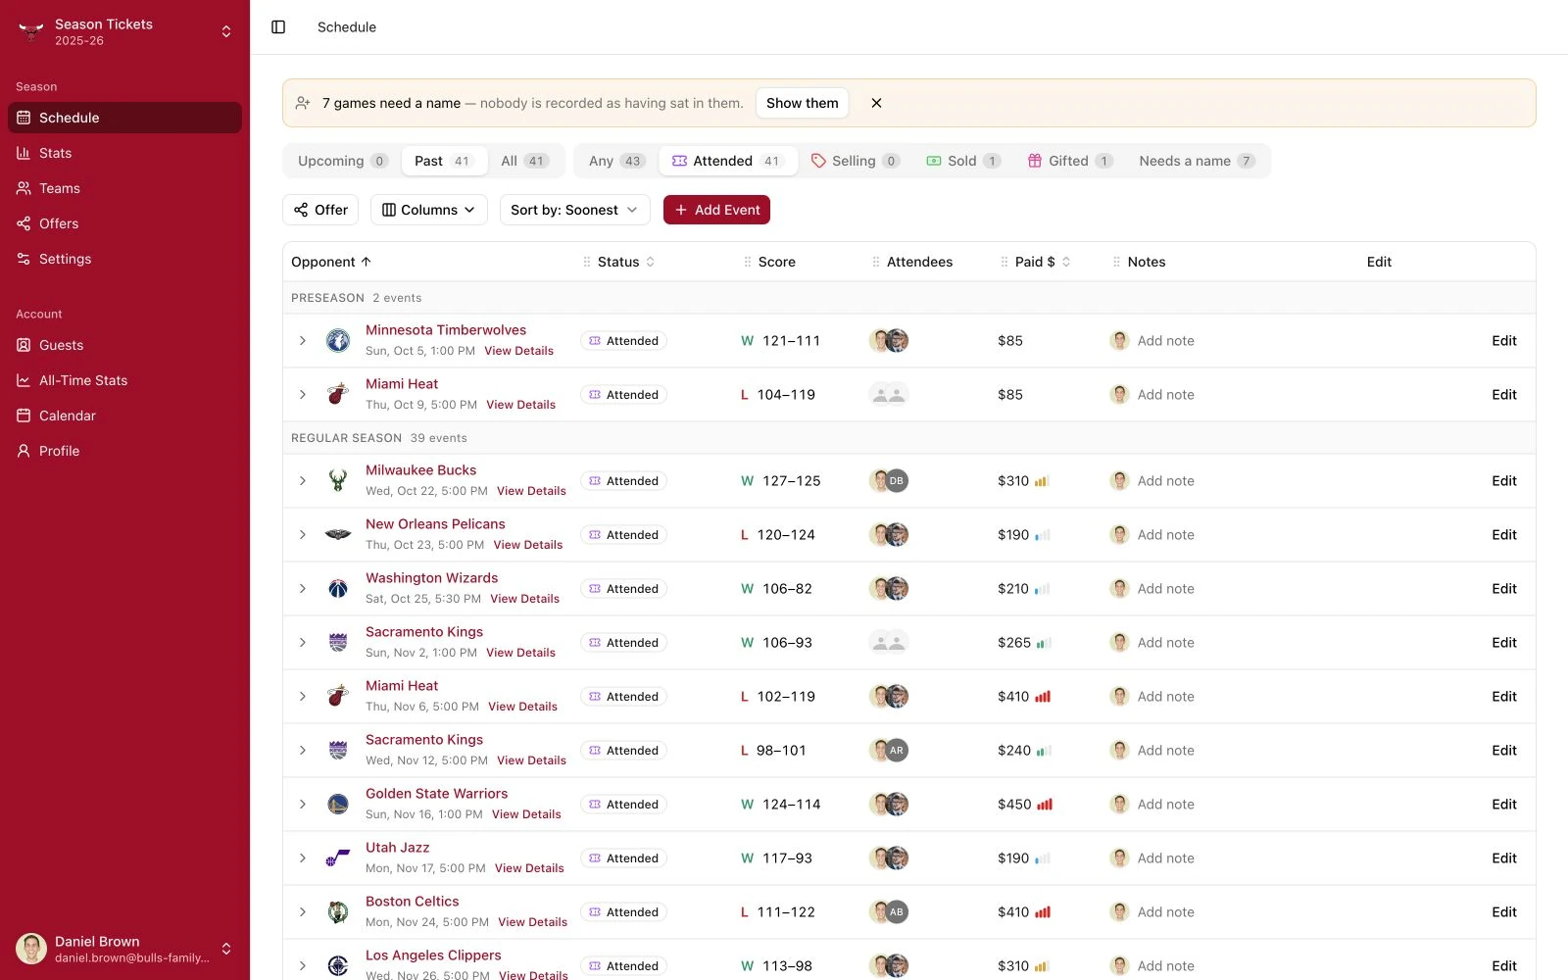Select the Past games tab
The image size is (1568, 980).
[x=444, y=161]
